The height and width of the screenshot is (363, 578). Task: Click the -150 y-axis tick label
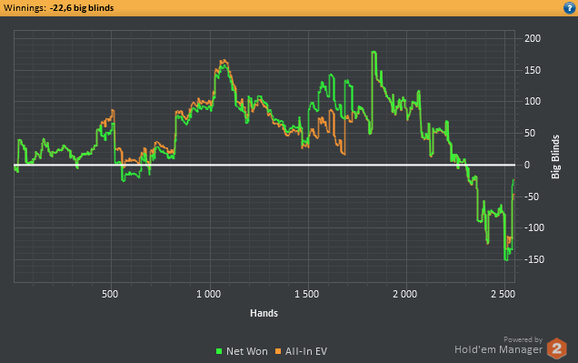(x=534, y=259)
